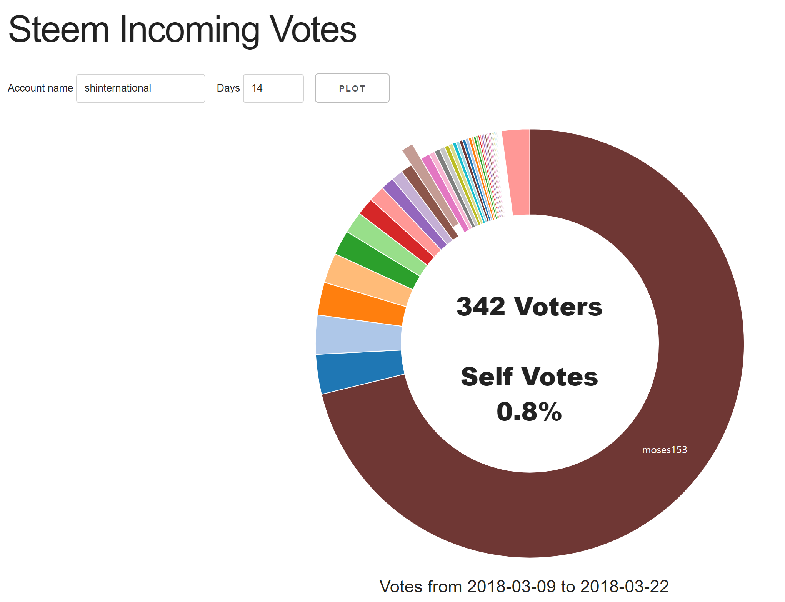This screenshot has width=785, height=602.
Task: Select the dark green donut slice
Action: (377, 260)
